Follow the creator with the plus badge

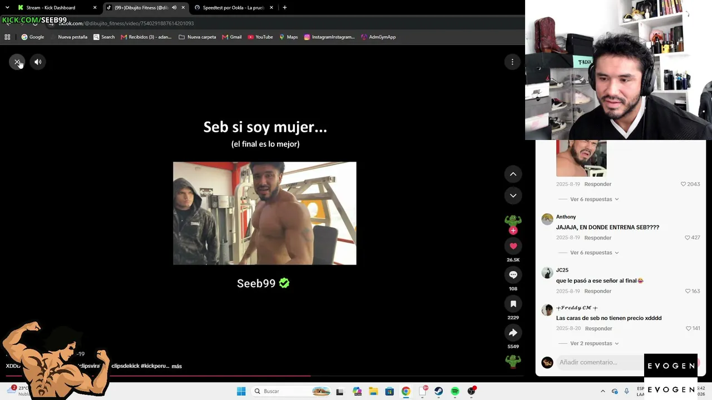point(513,230)
